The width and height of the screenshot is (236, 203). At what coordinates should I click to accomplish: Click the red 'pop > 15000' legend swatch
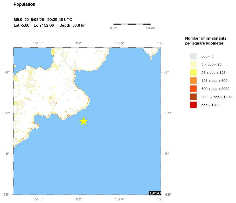193,105
